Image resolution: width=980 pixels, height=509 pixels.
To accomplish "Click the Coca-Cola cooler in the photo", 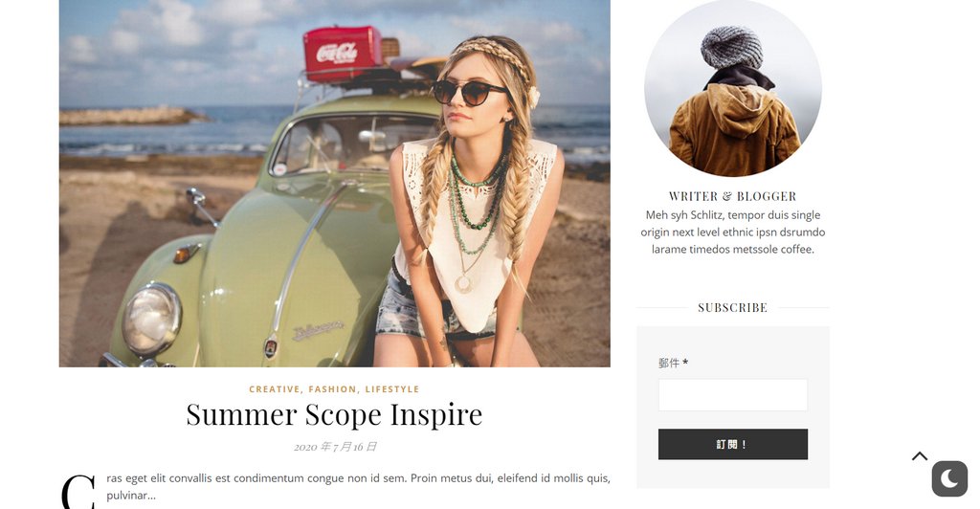I will [343, 54].
